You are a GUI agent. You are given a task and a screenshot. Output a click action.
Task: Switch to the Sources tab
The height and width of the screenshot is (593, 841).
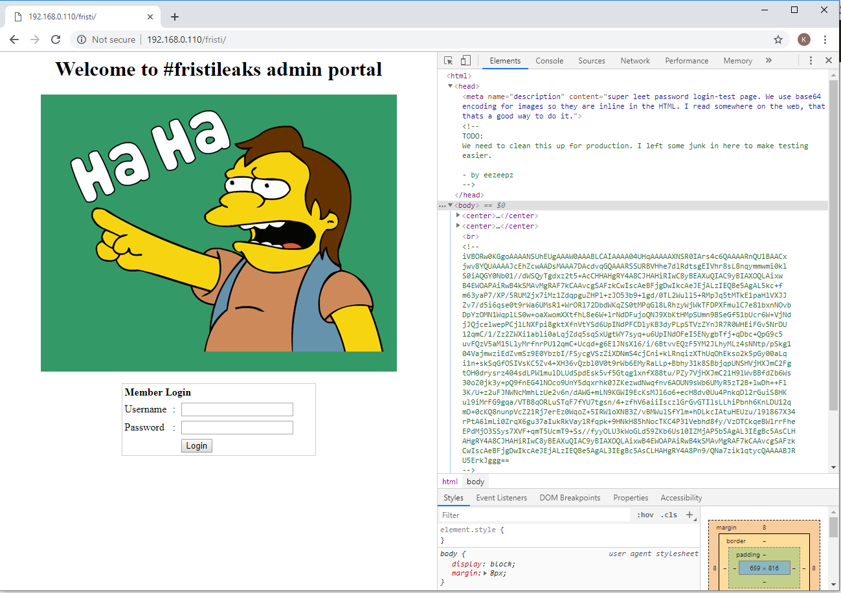coord(592,60)
